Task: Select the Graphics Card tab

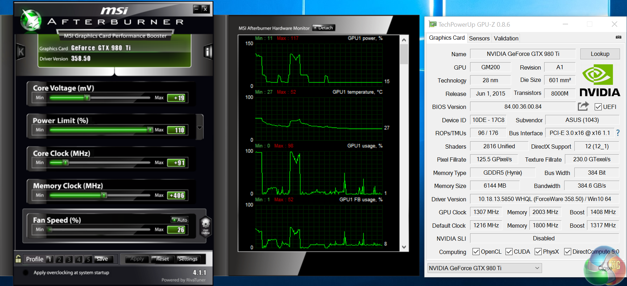Action: 447,38
